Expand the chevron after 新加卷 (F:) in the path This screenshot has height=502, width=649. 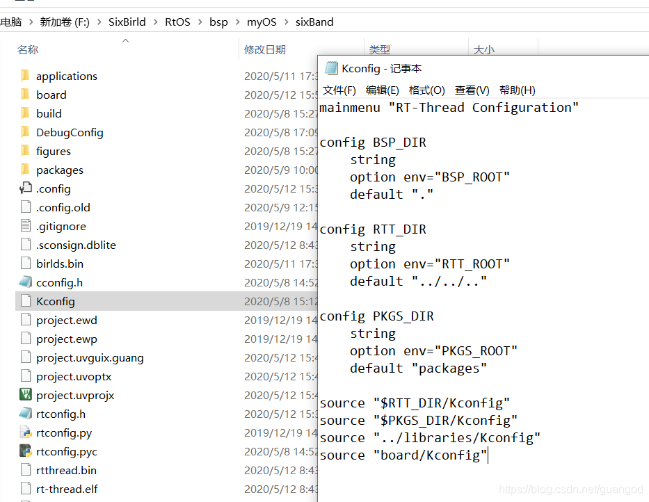[99, 22]
